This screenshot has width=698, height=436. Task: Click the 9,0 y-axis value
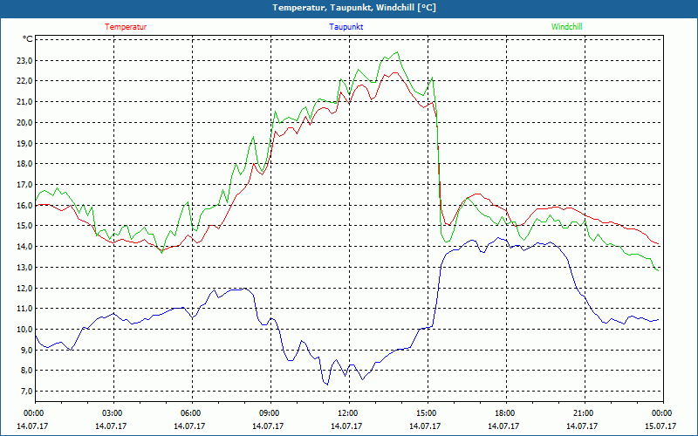pyautogui.click(x=27, y=350)
